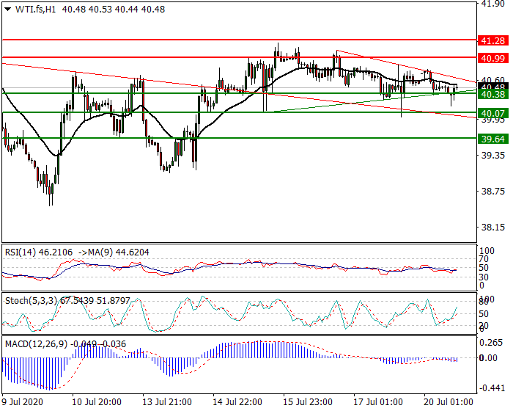Click the 15 Jul 23:00 time axis marker
The image size is (513, 411).
(x=308, y=401)
